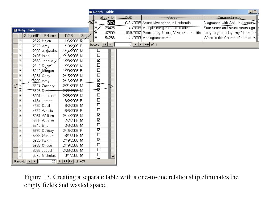
Task: Select row selector for Death record 47609
Action: click(x=91, y=33)
